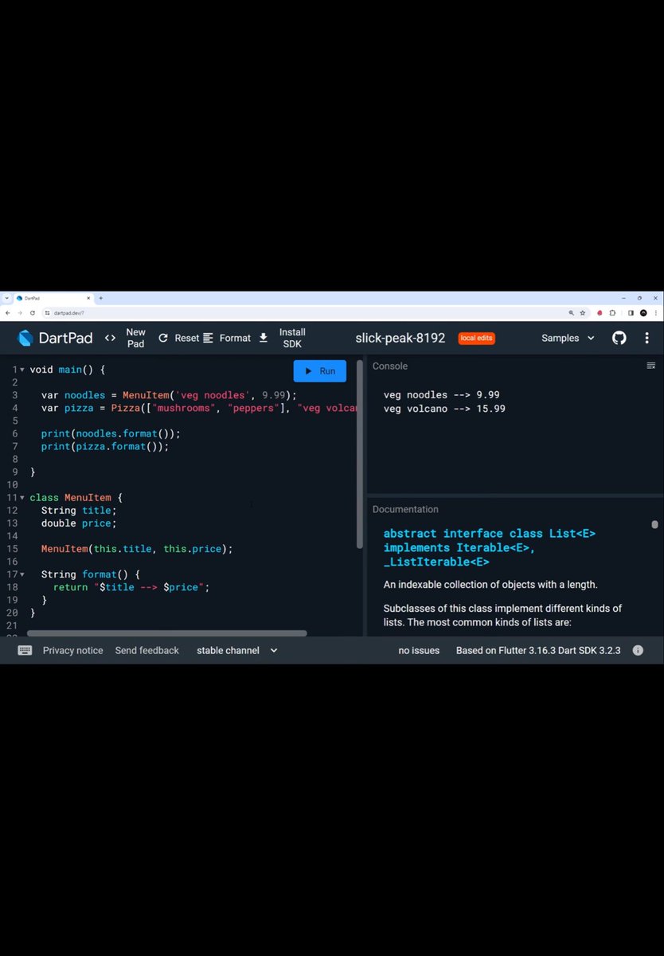Click the var pizza declaration line

pos(199,408)
